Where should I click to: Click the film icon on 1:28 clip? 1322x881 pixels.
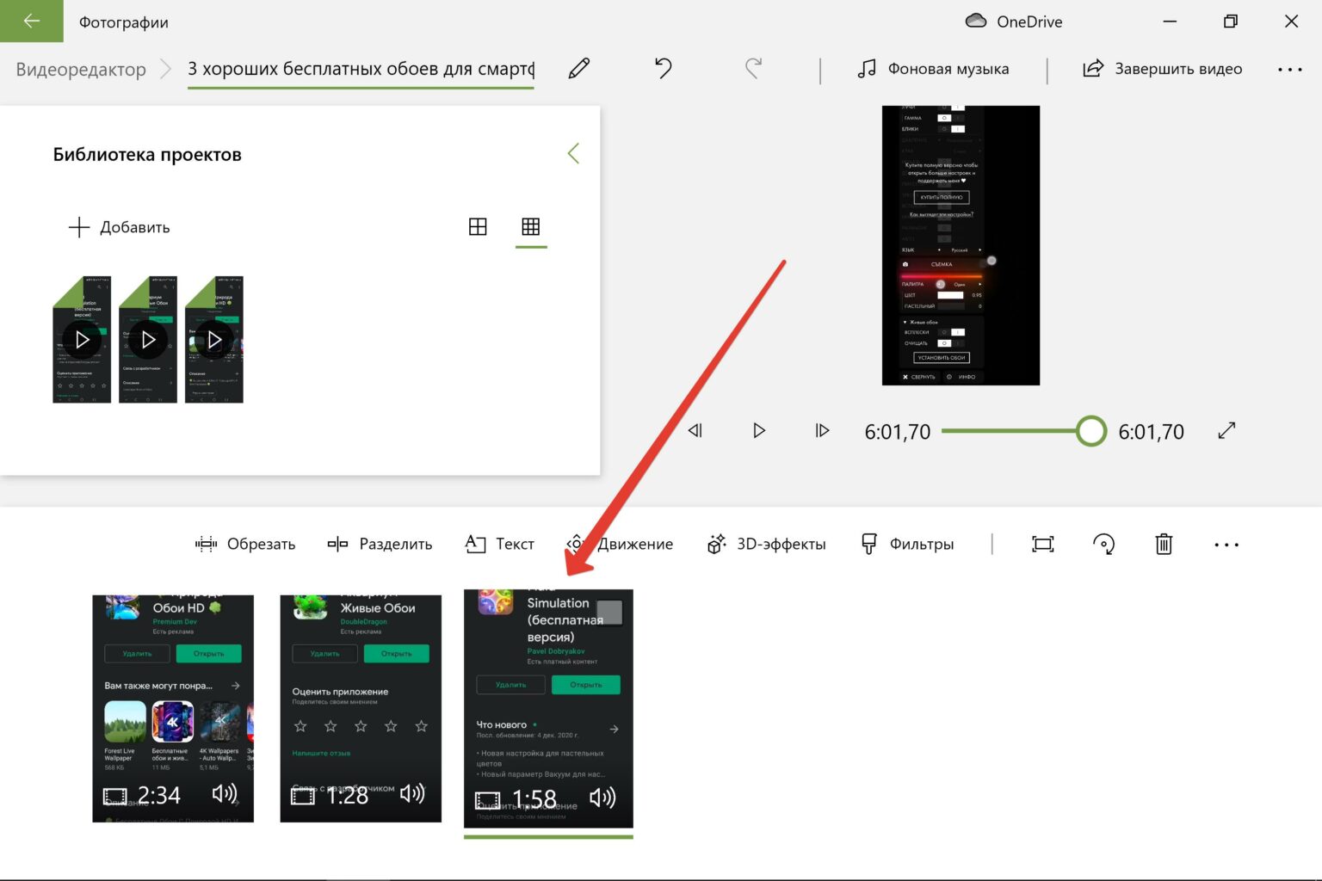[x=302, y=796]
